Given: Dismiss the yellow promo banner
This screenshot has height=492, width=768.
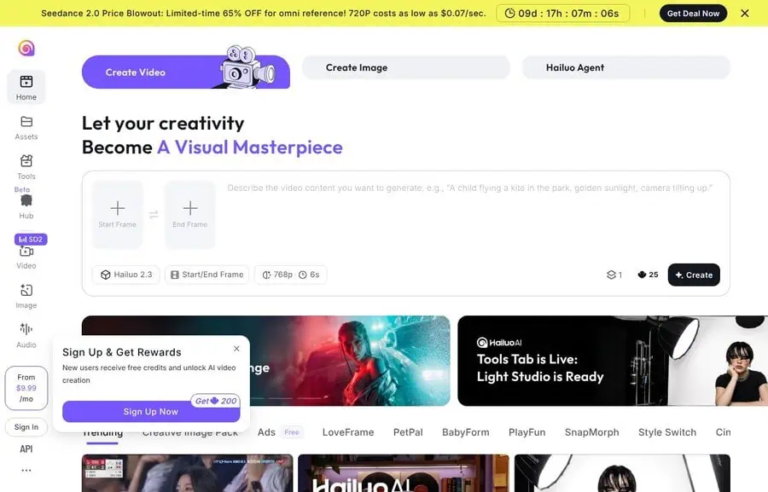Looking at the screenshot, I should coord(744,14).
